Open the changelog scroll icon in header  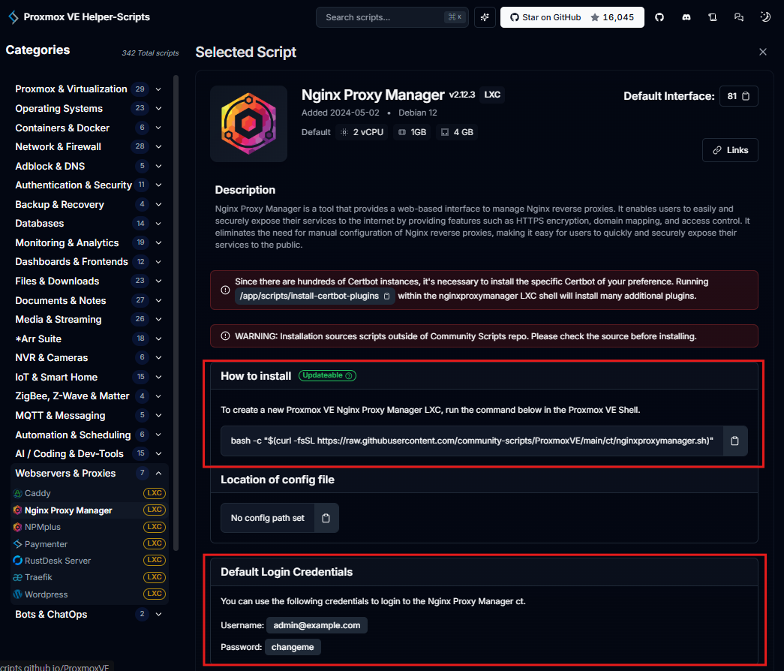coord(713,17)
